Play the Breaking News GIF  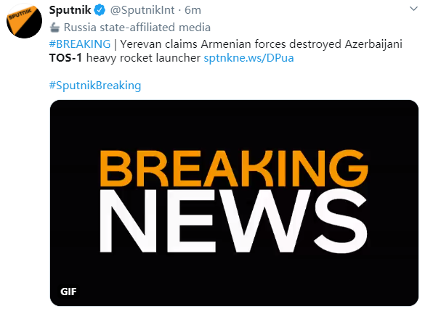tap(234, 203)
